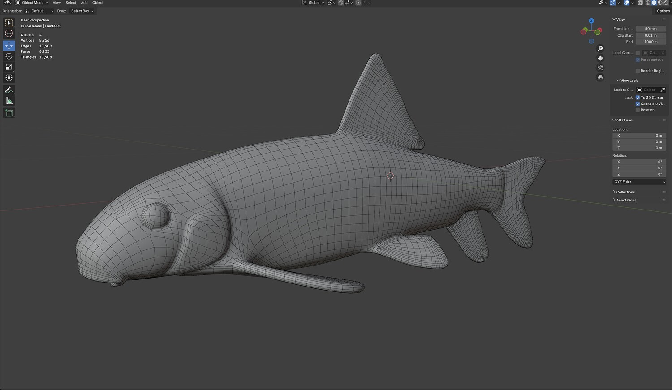Select the Transform tool
Image resolution: width=672 pixels, height=390 pixels.
coord(9,78)
